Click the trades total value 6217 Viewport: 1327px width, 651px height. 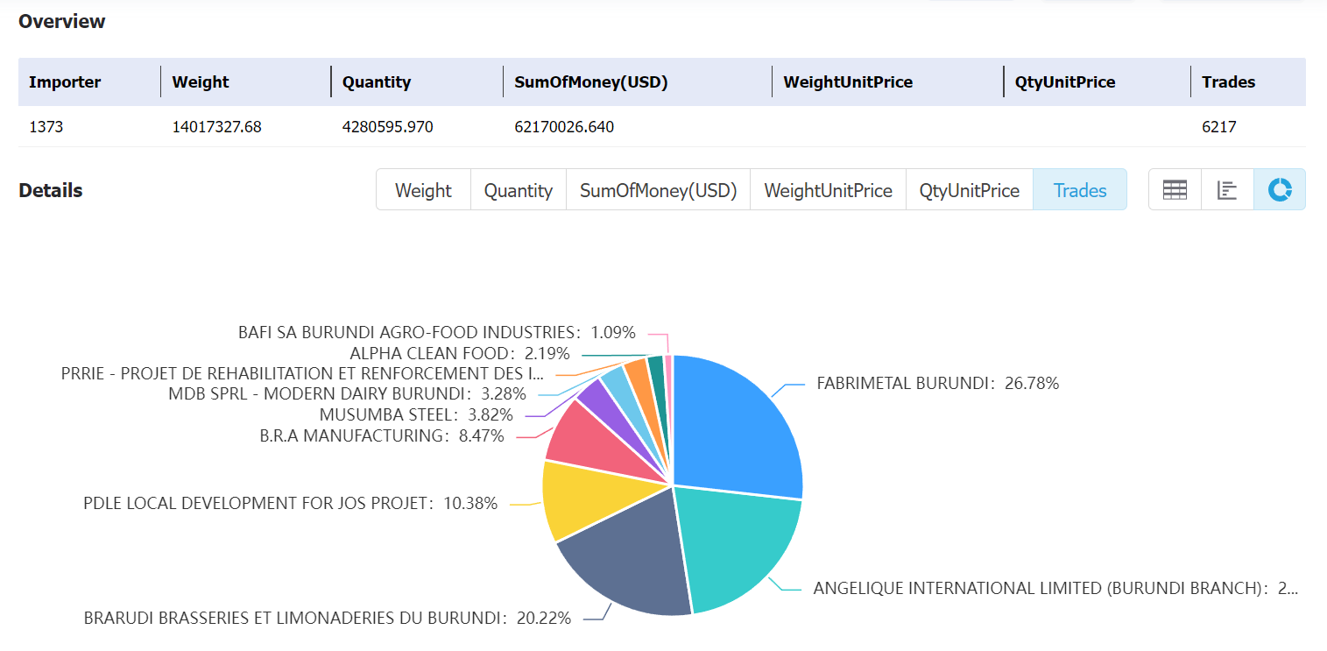pos(1219,127)
